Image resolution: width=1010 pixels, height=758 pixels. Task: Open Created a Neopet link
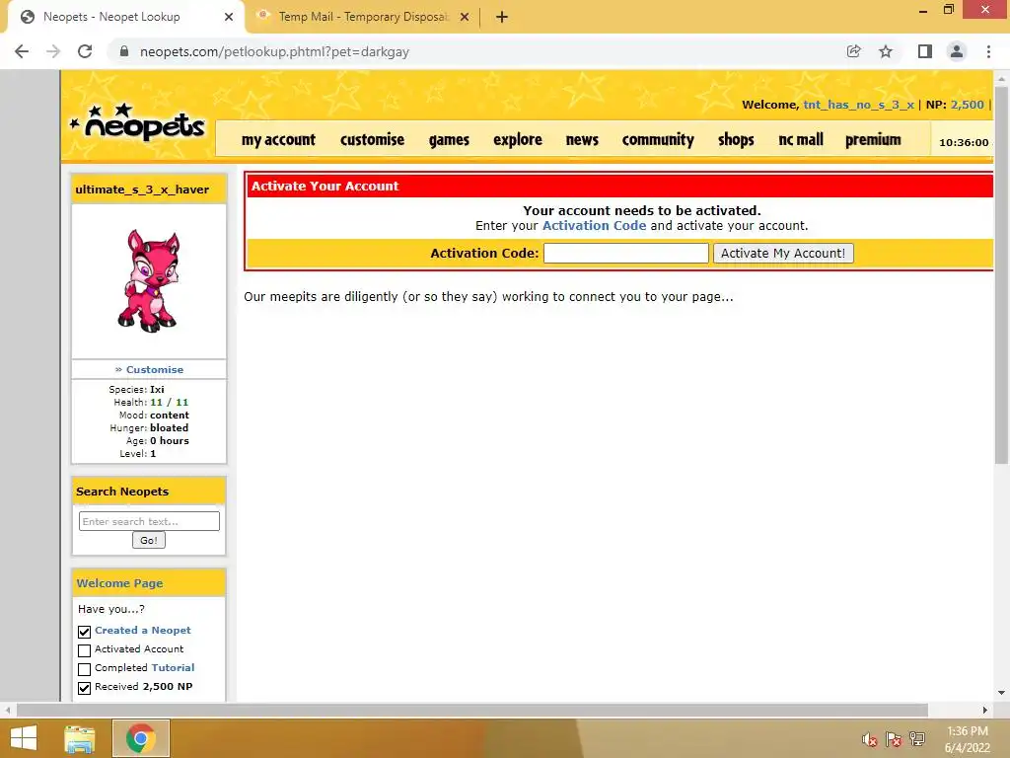click(x=142, y=631)
